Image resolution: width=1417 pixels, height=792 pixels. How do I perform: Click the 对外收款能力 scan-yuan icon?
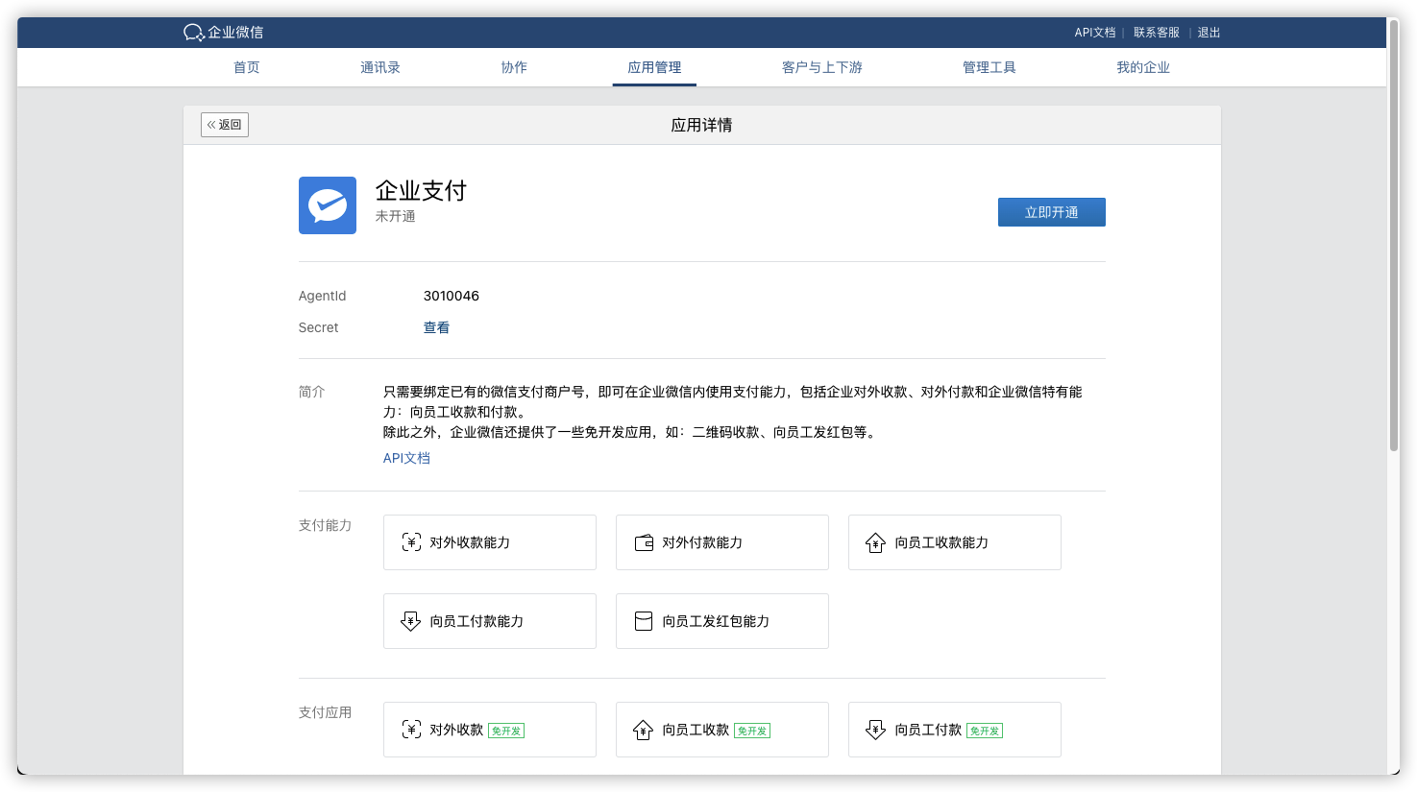(x=411, y=542)
